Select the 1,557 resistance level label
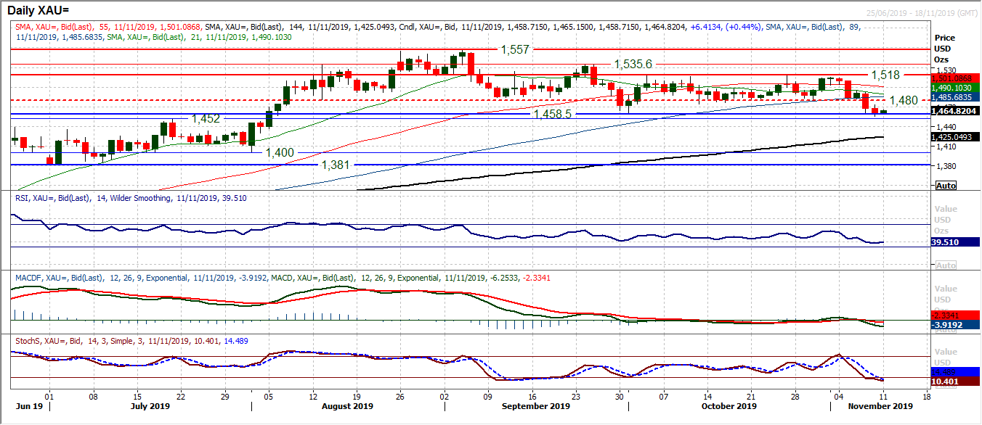 tap(515, 49)
